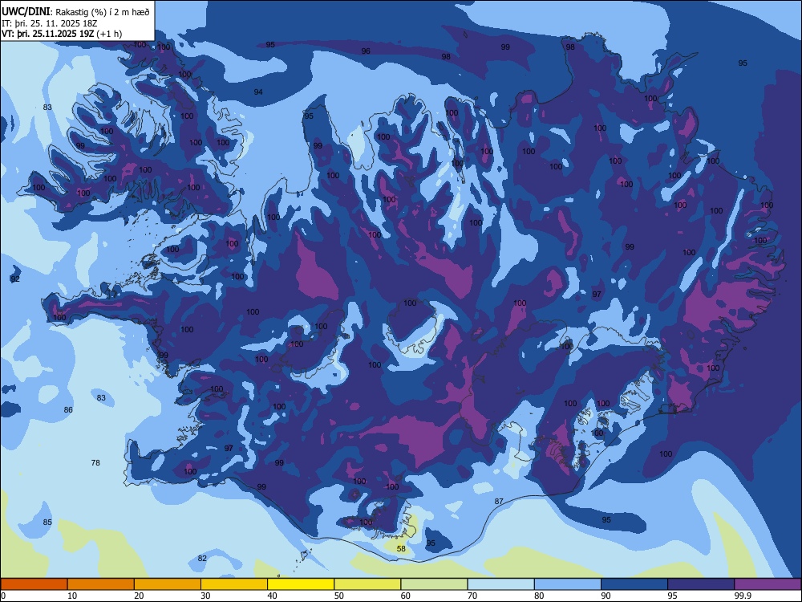This screenshot has width=802, height=602.
Task: Click the '78' humidity value off the west coast
Action: coord(95,463)
